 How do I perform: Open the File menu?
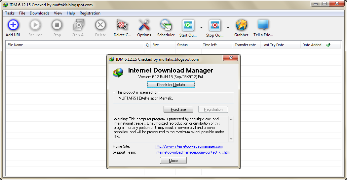coord(22,13)
